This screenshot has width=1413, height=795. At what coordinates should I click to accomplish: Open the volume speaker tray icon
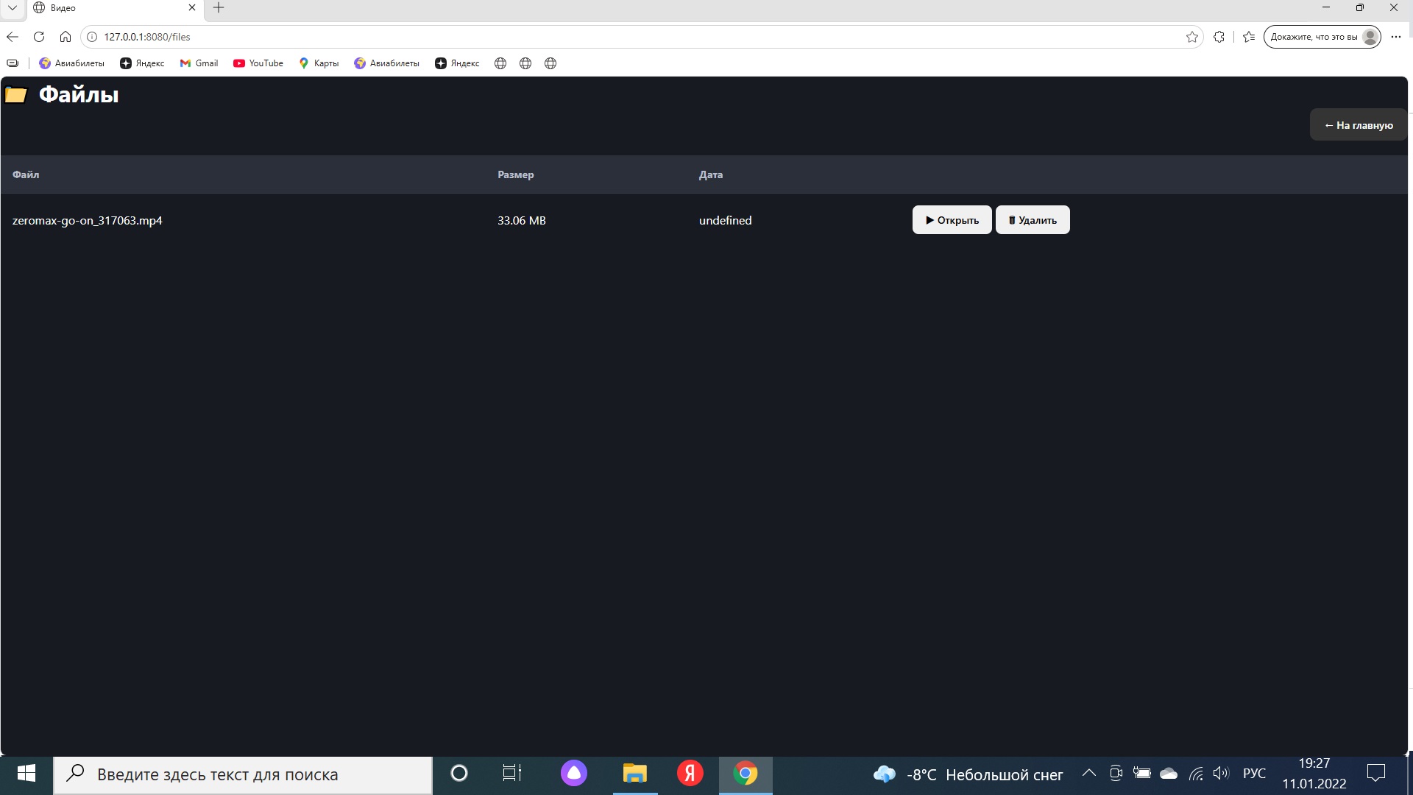1222,774
